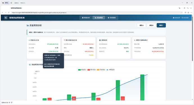Click the value 217,981,162.06 元

[123, 44]
